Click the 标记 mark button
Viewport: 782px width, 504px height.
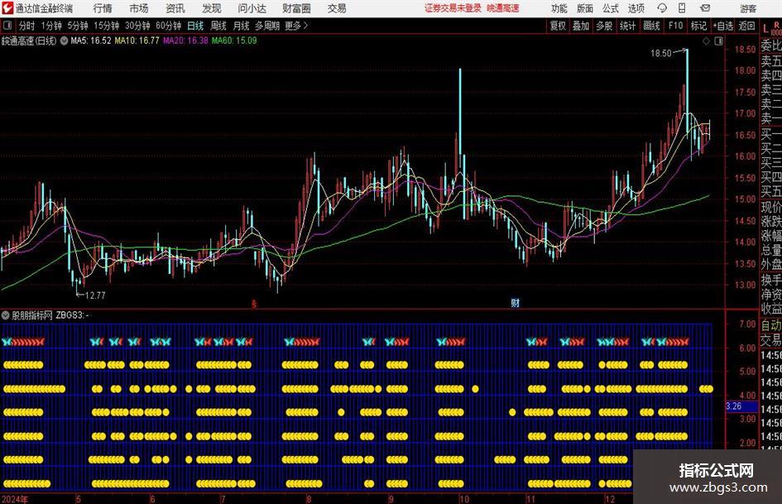pyautogui.click(x=698, y=26)
